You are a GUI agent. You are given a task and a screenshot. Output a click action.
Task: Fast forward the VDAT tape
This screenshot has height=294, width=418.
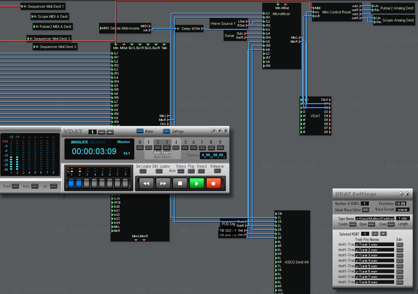click(x=163, y=183)
